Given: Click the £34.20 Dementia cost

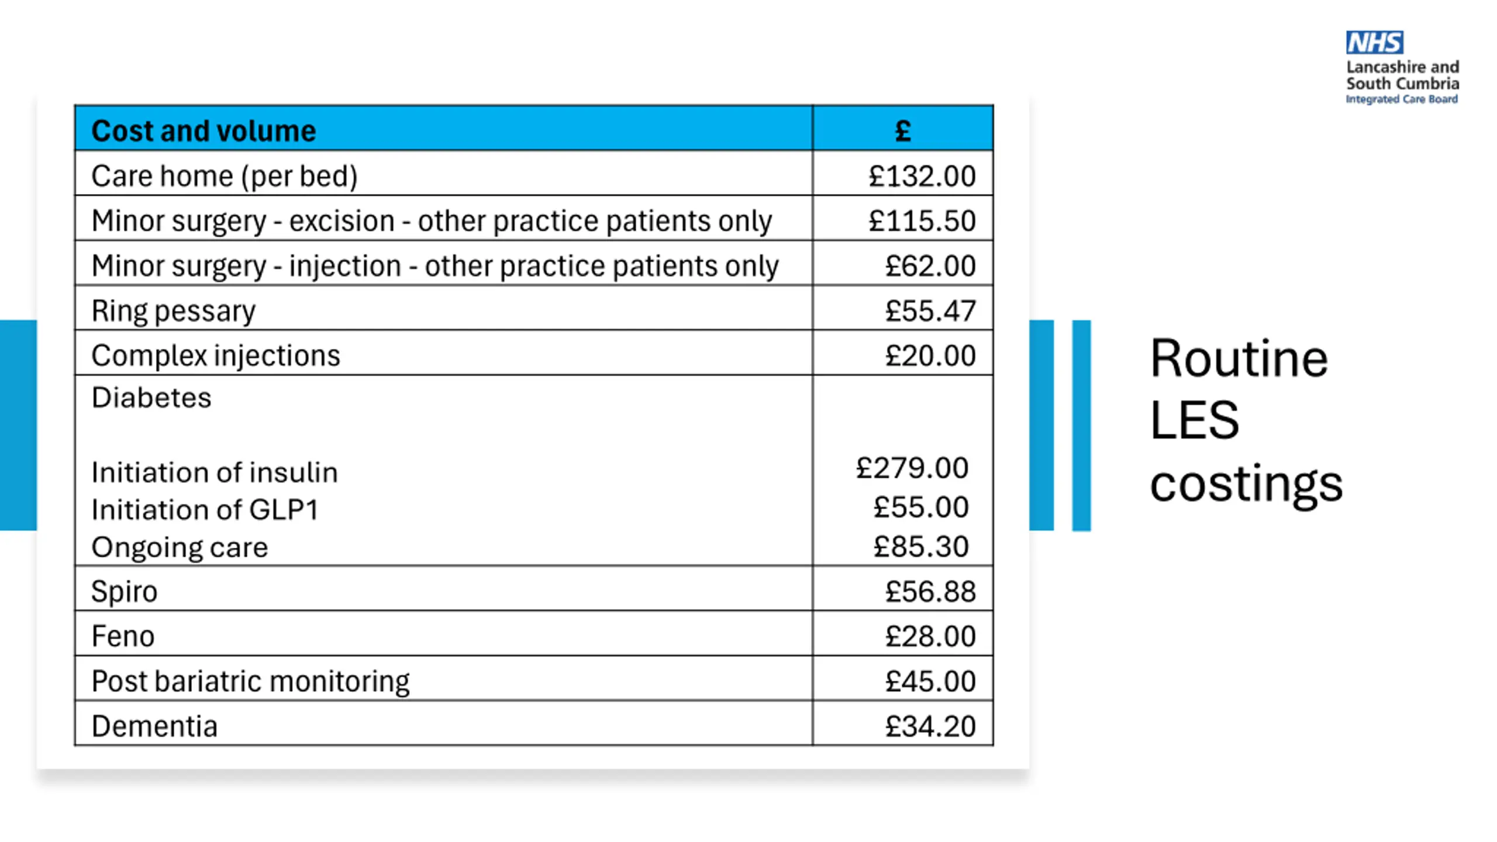Looking at the screenshot, I should (930, 726).
